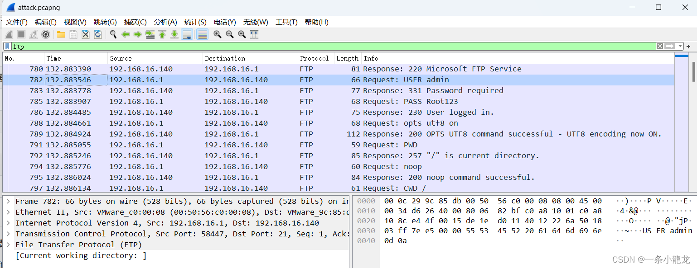Viewport: 697px width, 268px height.
Task: Click the save capture file icon
Action: point(73,34)
